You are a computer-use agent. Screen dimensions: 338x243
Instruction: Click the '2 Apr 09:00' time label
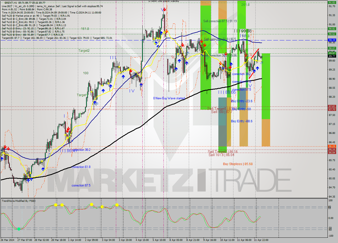point(91,240)
